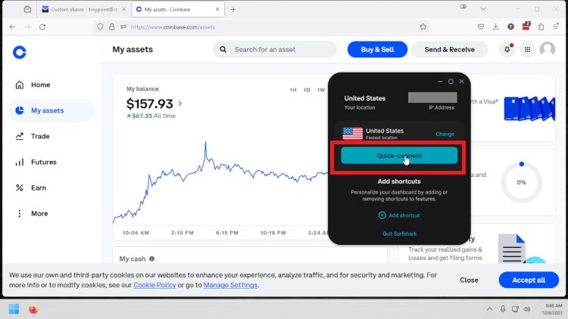568x319 pixels.
Task: Open the extensions puzzle icon
Action: pyautogui.click(x=541, y=26)
